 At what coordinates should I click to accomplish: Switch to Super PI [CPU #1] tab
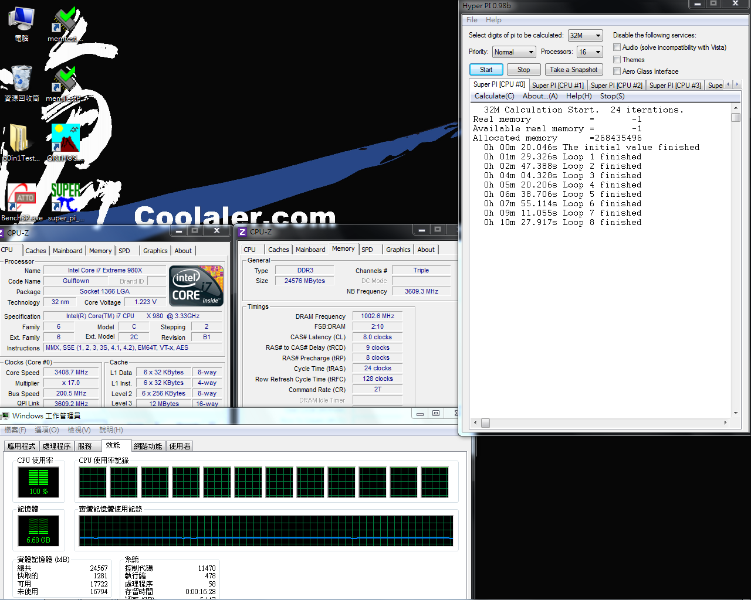tap(558, 86)
